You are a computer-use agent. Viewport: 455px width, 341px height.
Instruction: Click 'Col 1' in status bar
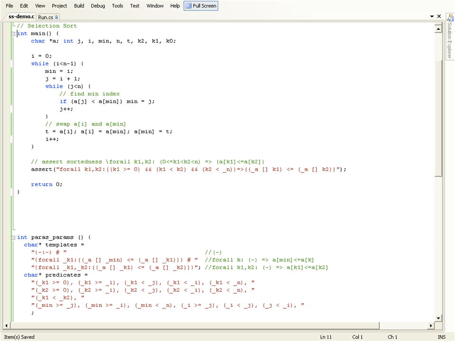[x=357, y=337]
